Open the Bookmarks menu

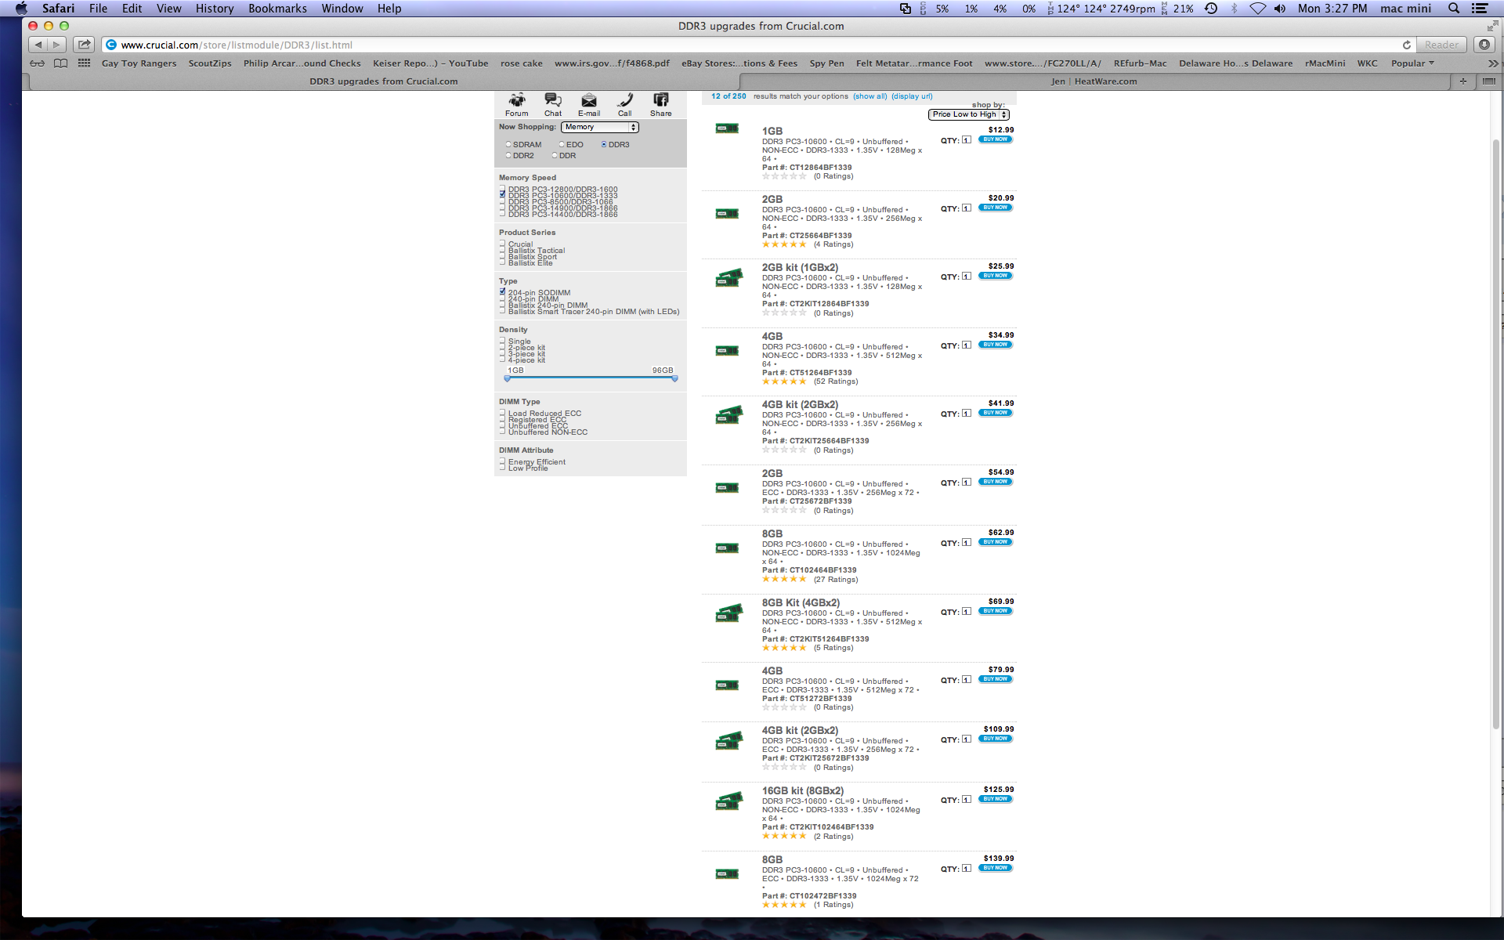point(277,9)
